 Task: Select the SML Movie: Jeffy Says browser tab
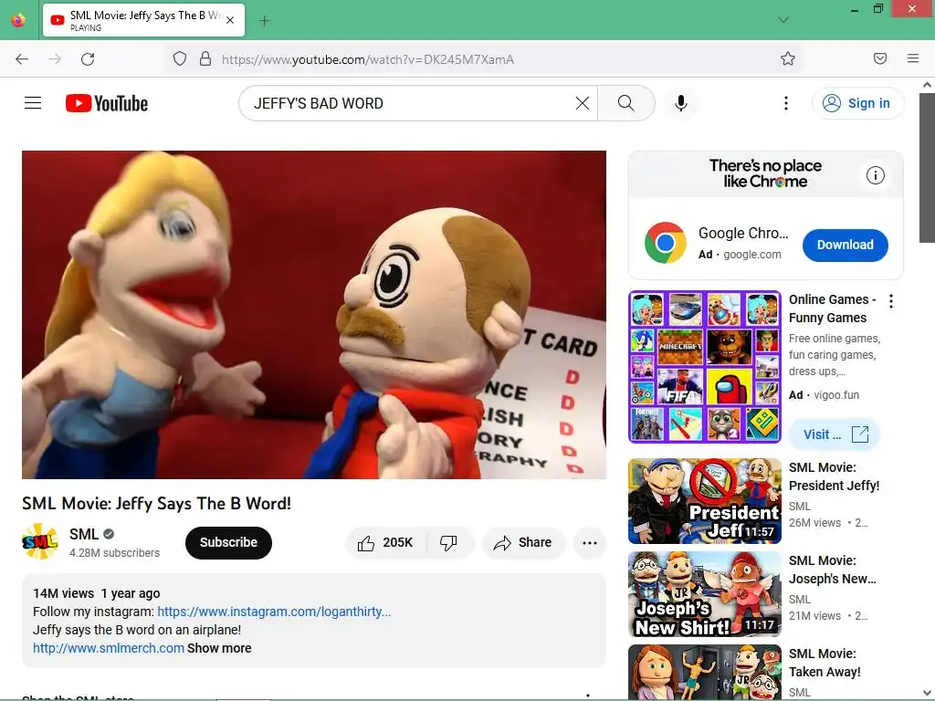pos(143,20)
